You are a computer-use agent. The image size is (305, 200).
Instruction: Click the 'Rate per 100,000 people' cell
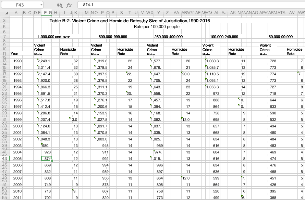pyautogui.click(x=156, y=27)
